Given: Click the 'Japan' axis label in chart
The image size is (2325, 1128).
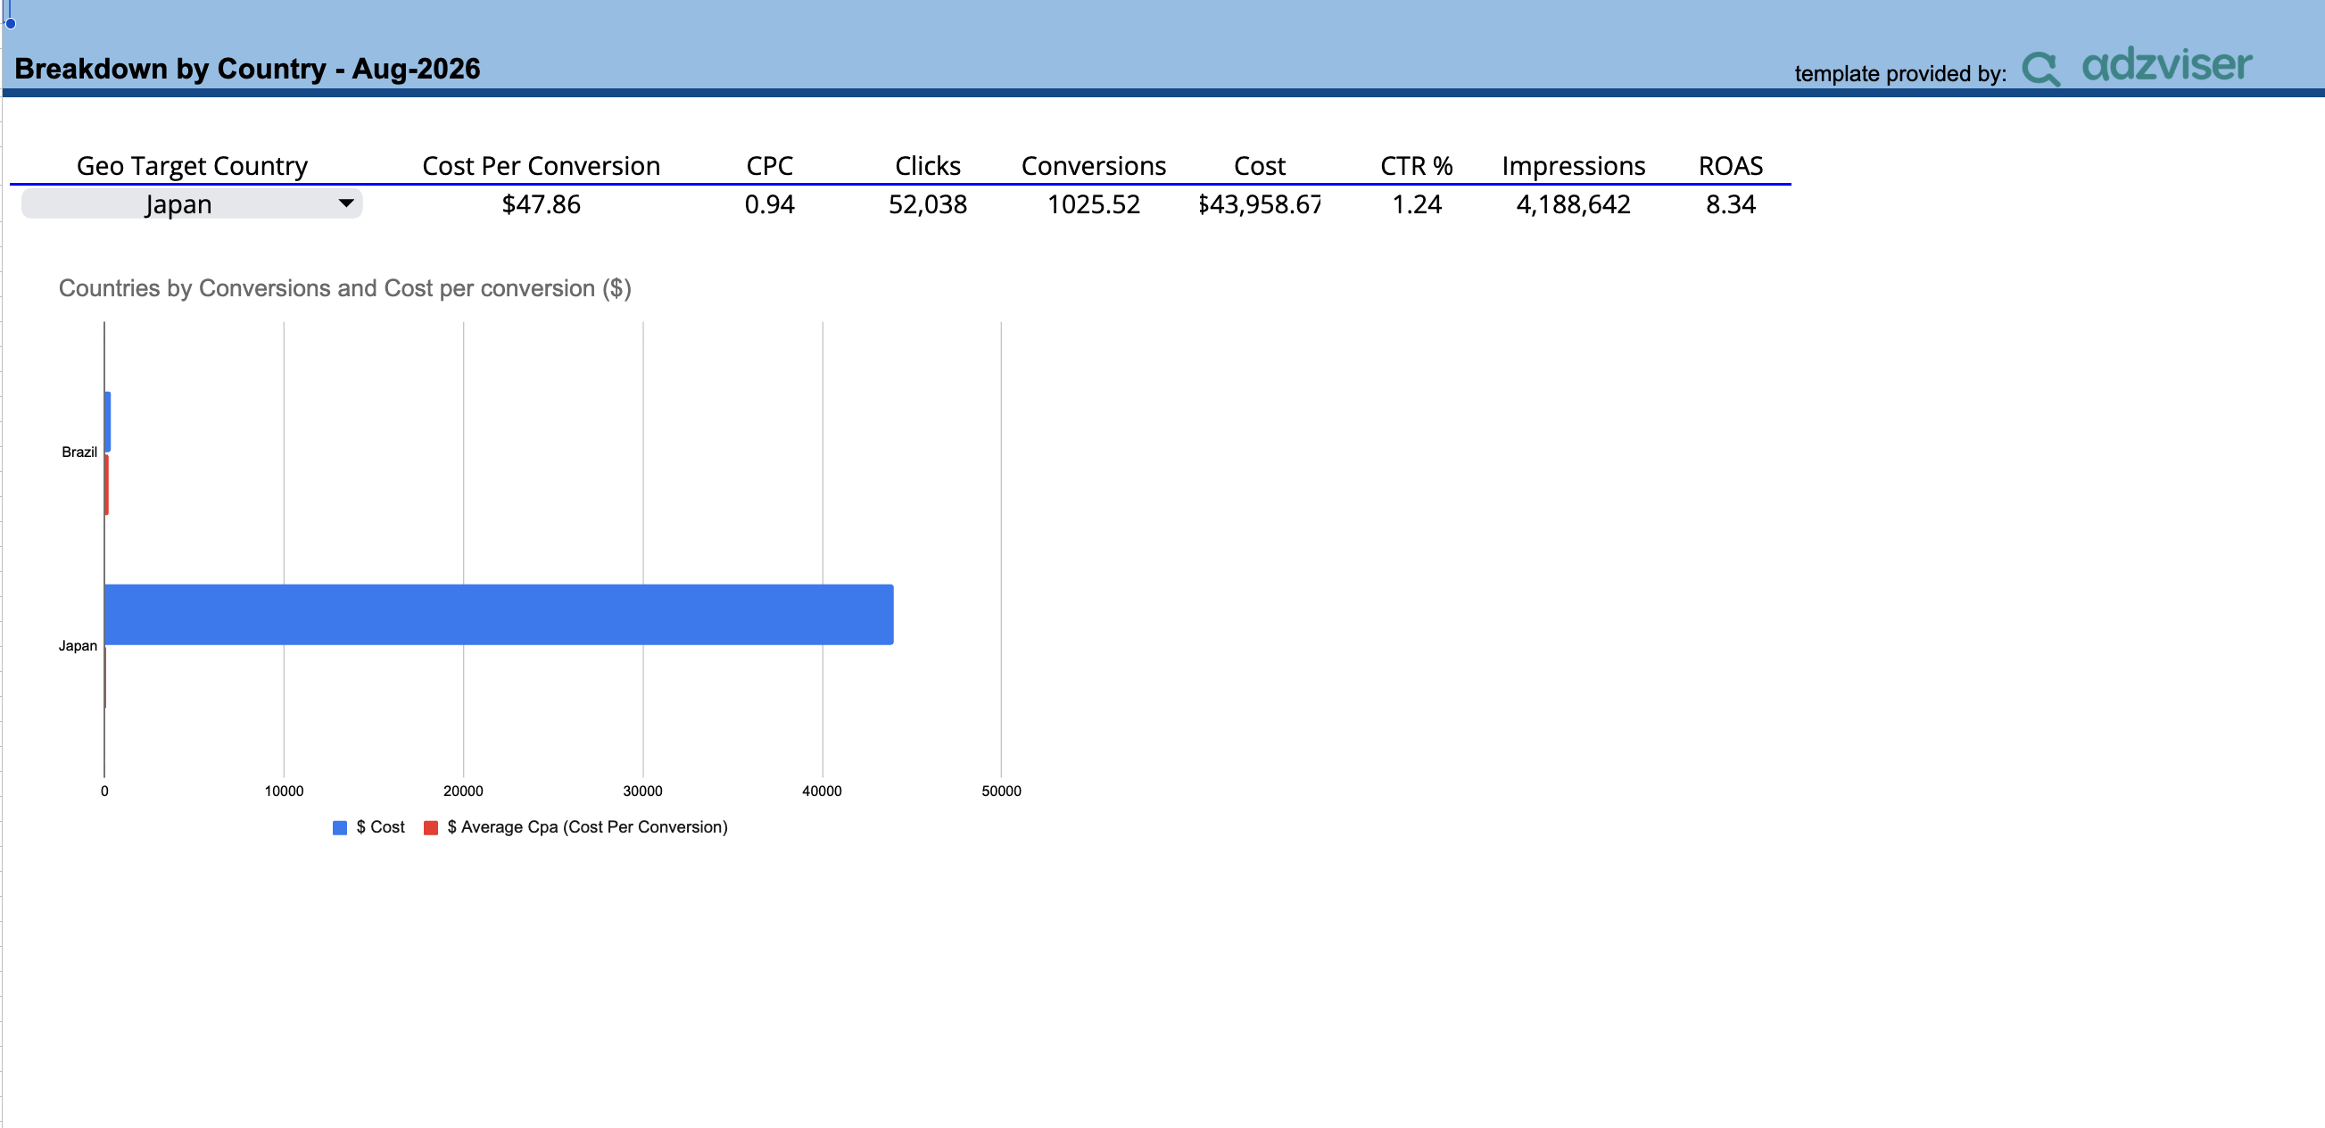Looking at the screenshot, I should tap(78, 646).
